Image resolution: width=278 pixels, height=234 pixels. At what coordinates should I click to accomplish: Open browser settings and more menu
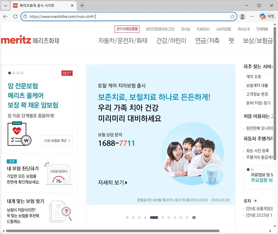(x=252, y=16)
